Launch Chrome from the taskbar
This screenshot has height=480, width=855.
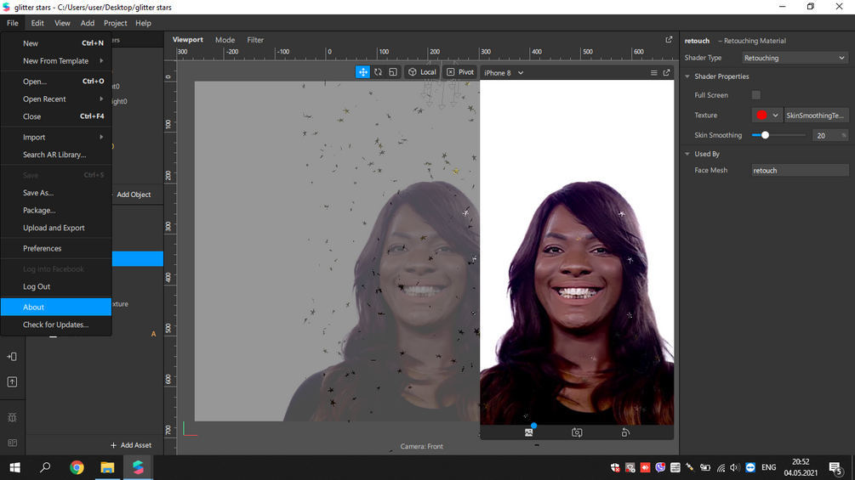coord(77,467)
